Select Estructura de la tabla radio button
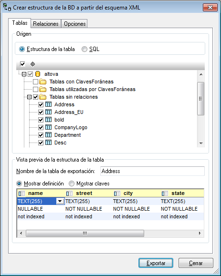The width and height of the screenshot is (221, 276). [22, 49]
